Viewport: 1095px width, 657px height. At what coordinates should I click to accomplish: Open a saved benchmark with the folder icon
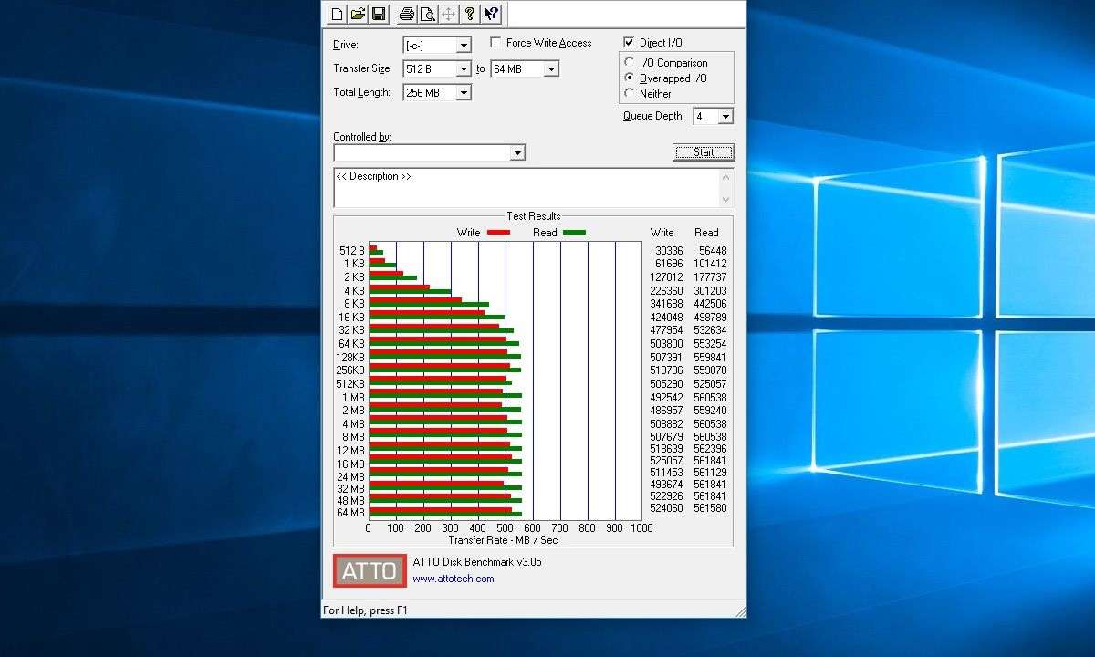[358, 13]
